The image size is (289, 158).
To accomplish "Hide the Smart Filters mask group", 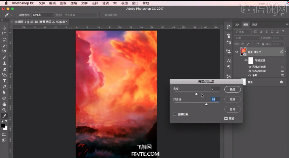I will (x=246, y=60).
